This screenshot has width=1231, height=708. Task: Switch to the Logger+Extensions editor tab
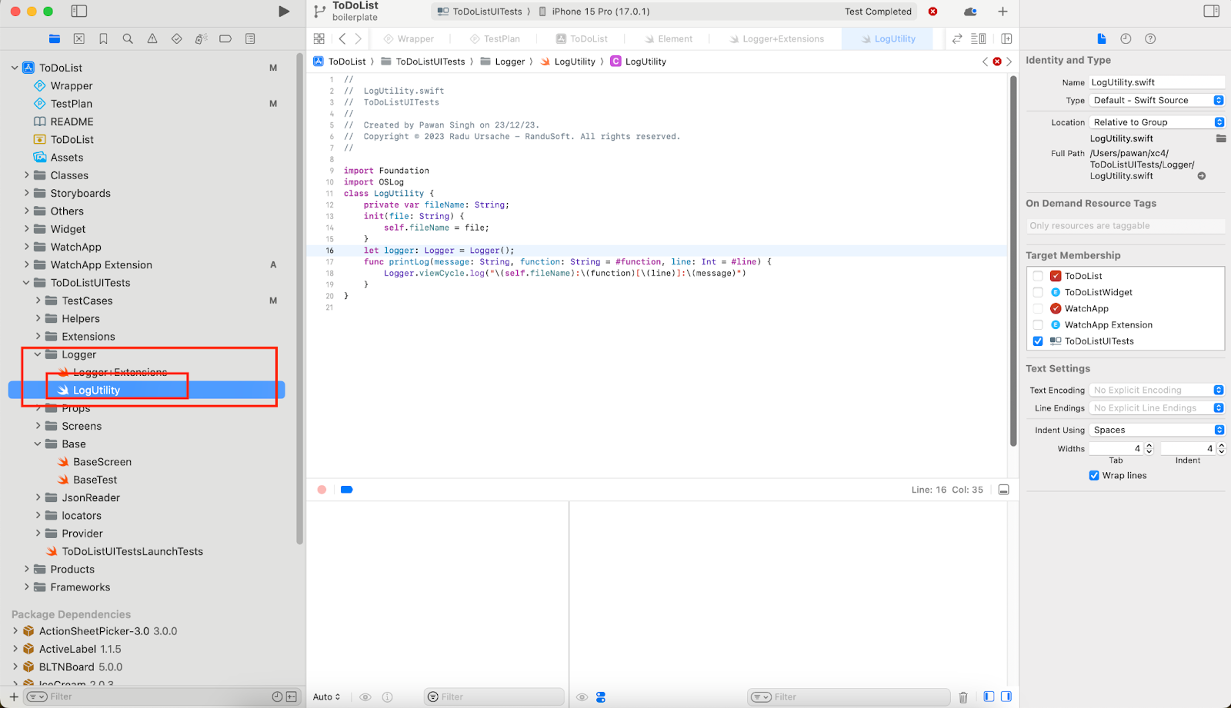coord(777,38)
